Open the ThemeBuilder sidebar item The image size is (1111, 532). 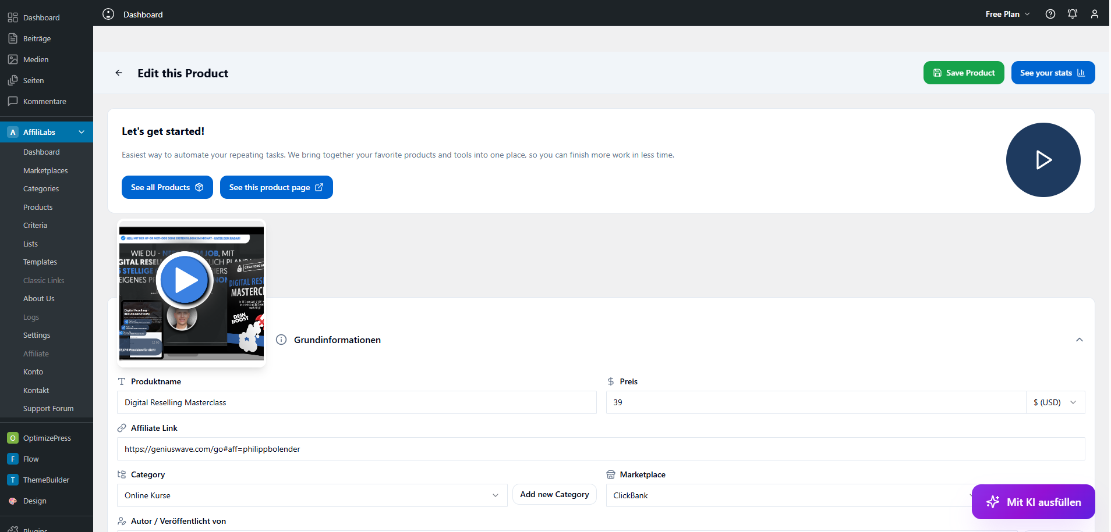(46, 480)
